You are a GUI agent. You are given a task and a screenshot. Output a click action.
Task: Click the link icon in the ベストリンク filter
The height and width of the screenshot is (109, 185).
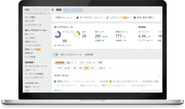107,18
